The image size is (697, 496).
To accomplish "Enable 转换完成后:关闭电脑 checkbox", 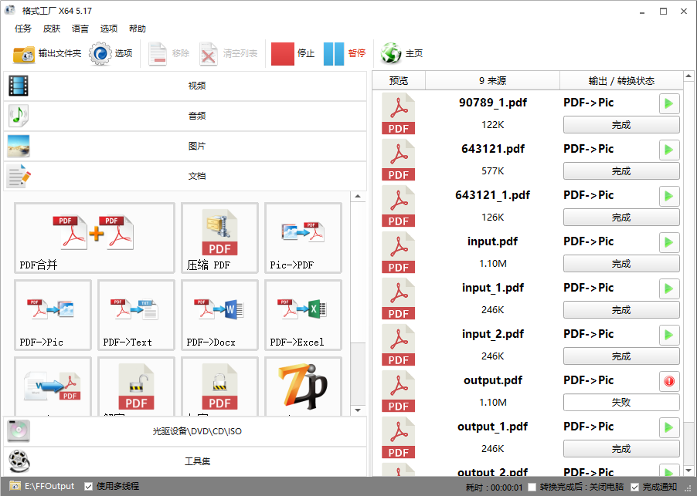I will (532, 487).
